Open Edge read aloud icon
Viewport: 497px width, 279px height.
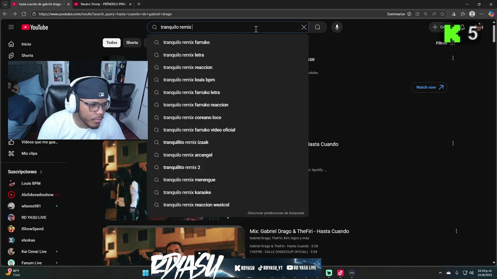click(x=434, y=14)
